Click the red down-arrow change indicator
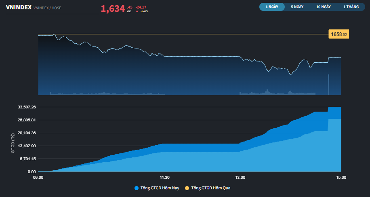The height and width of the screenshot is (197, 370). point(137,11)
